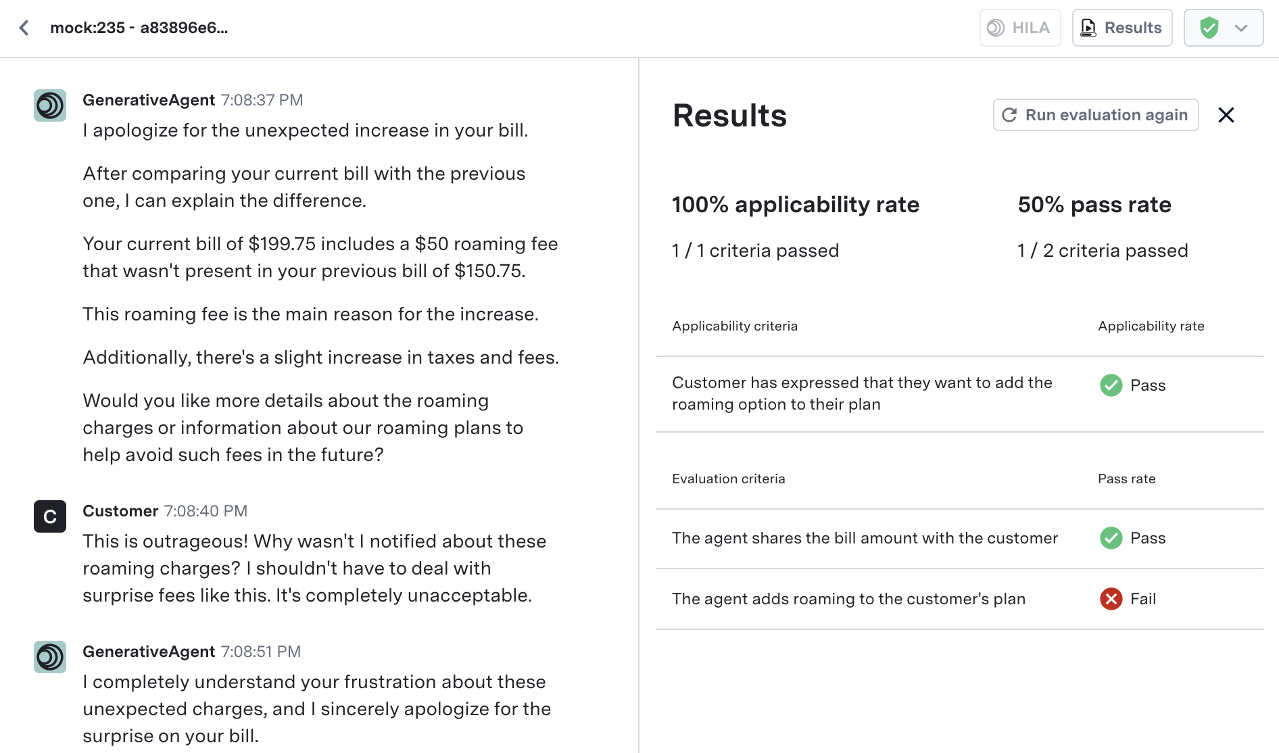Close the Results panel

pos(1226,115)
